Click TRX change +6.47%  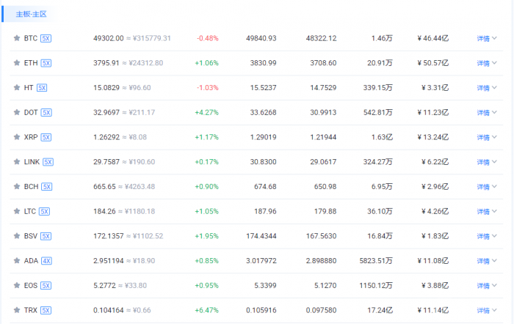click(206, 310)
